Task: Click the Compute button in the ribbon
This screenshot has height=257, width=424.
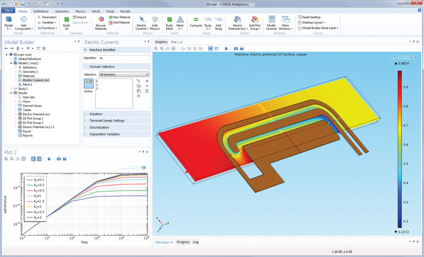Action: [196, 22]
